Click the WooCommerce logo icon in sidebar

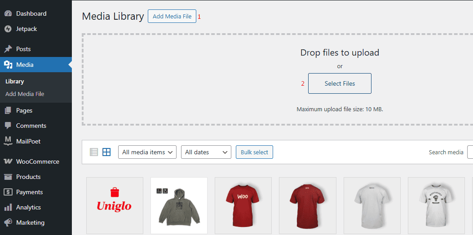[8, 162]
